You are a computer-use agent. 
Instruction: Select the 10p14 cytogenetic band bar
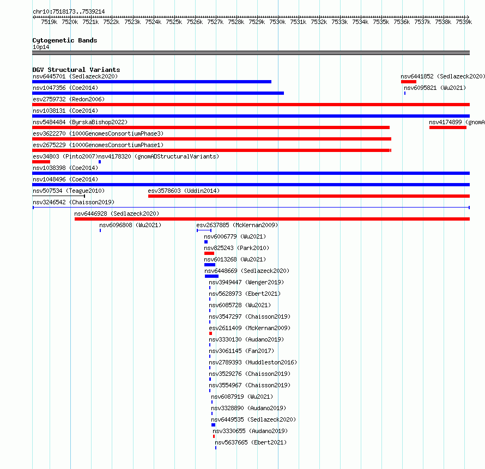251,53
